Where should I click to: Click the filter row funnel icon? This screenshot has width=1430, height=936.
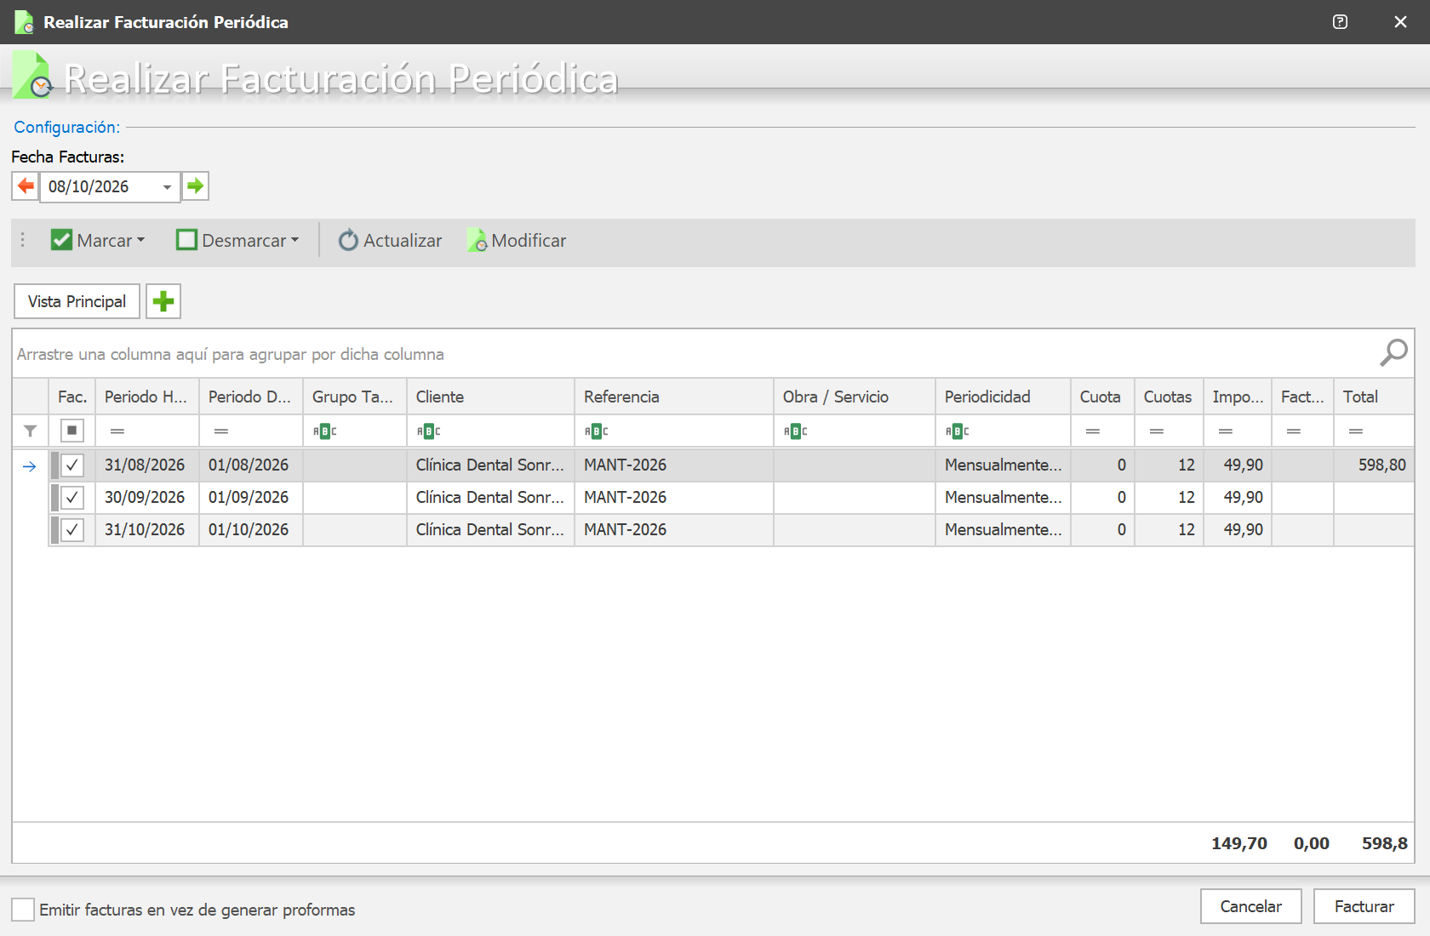click(x=31, y=431)
